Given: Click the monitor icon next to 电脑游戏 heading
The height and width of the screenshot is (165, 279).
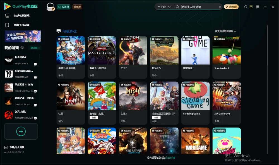Looking at the screenshot, I should click(59, 31).
